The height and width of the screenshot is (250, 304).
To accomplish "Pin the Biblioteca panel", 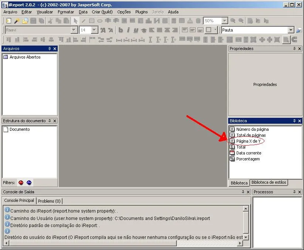I will coord(295,121).
